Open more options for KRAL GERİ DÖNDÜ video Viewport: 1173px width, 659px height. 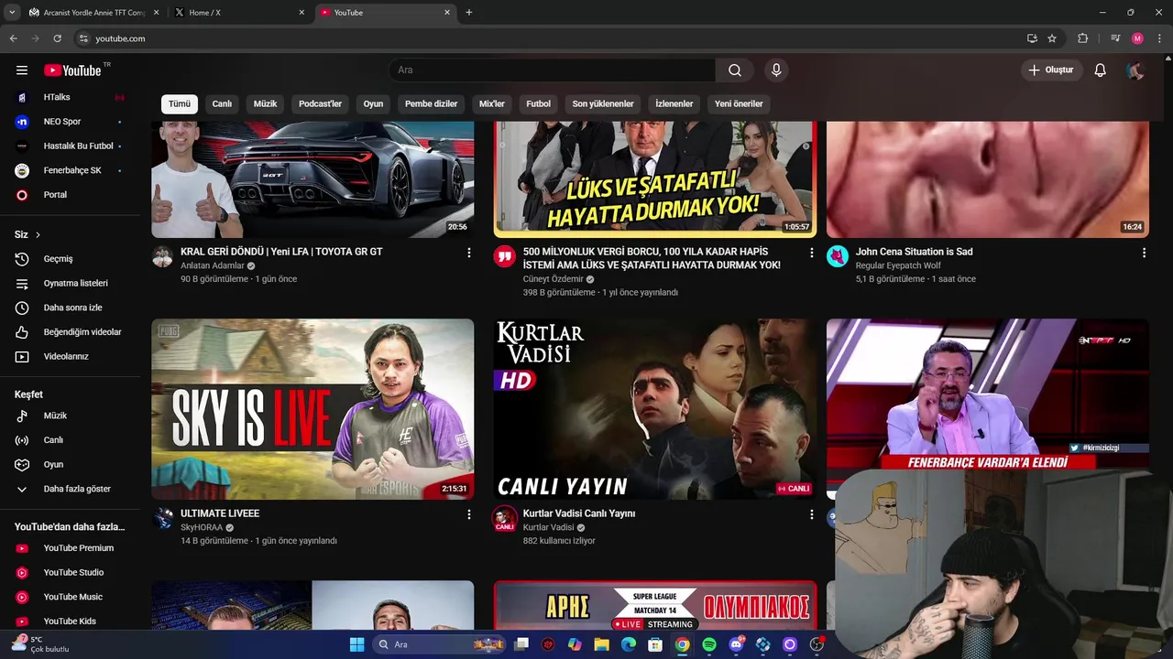[468, 253]
